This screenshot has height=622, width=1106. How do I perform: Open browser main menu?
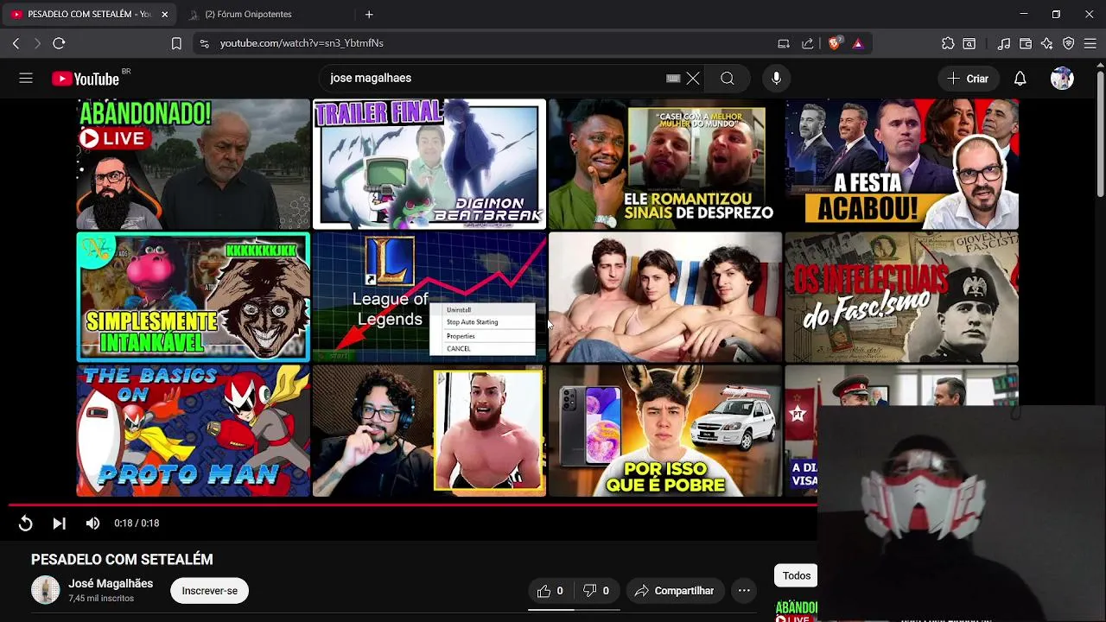coord(1090,43)
